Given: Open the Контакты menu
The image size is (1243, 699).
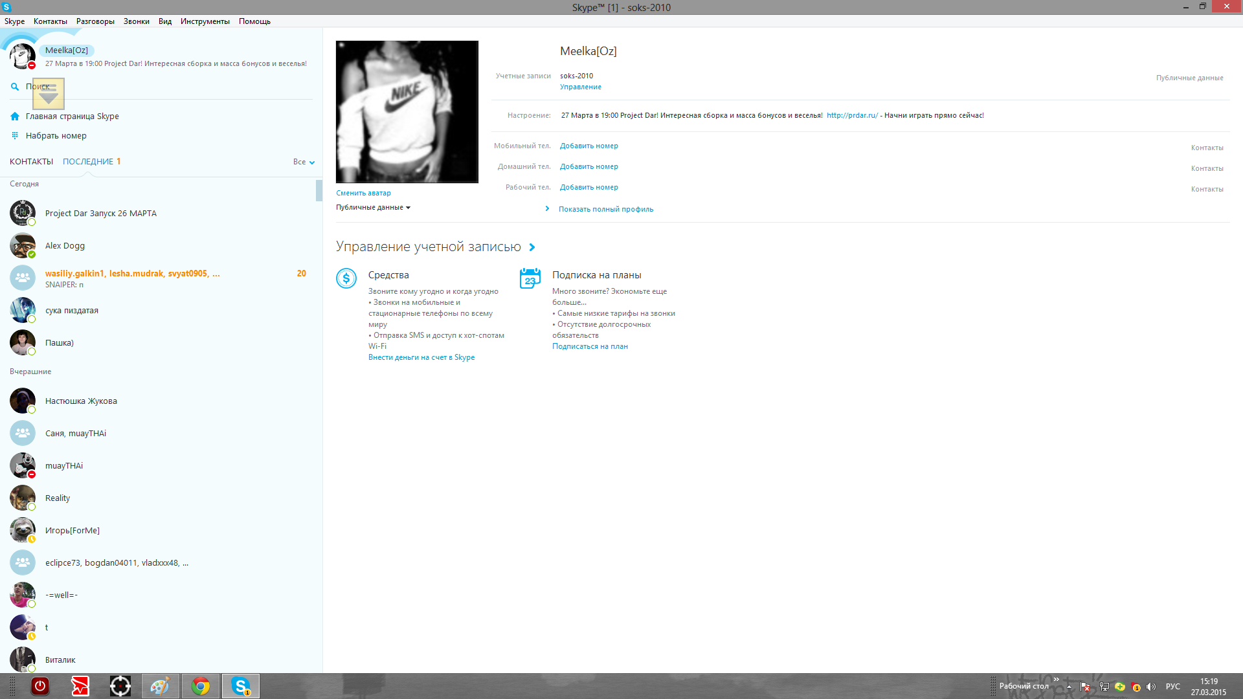Looking at the screenshot, I should [50, 21].
